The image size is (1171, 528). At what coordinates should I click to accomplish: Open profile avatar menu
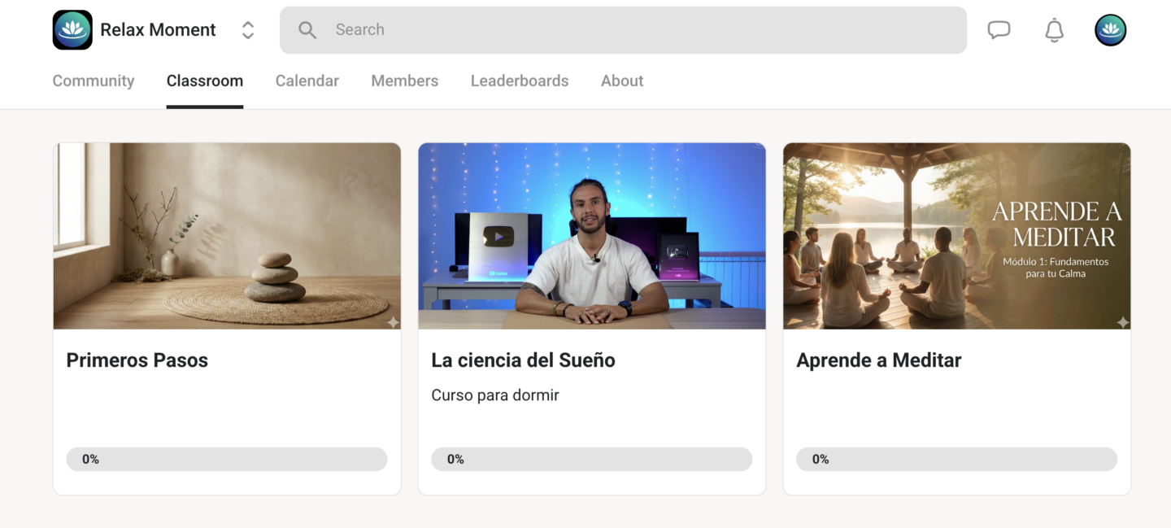pos(1111,30)
